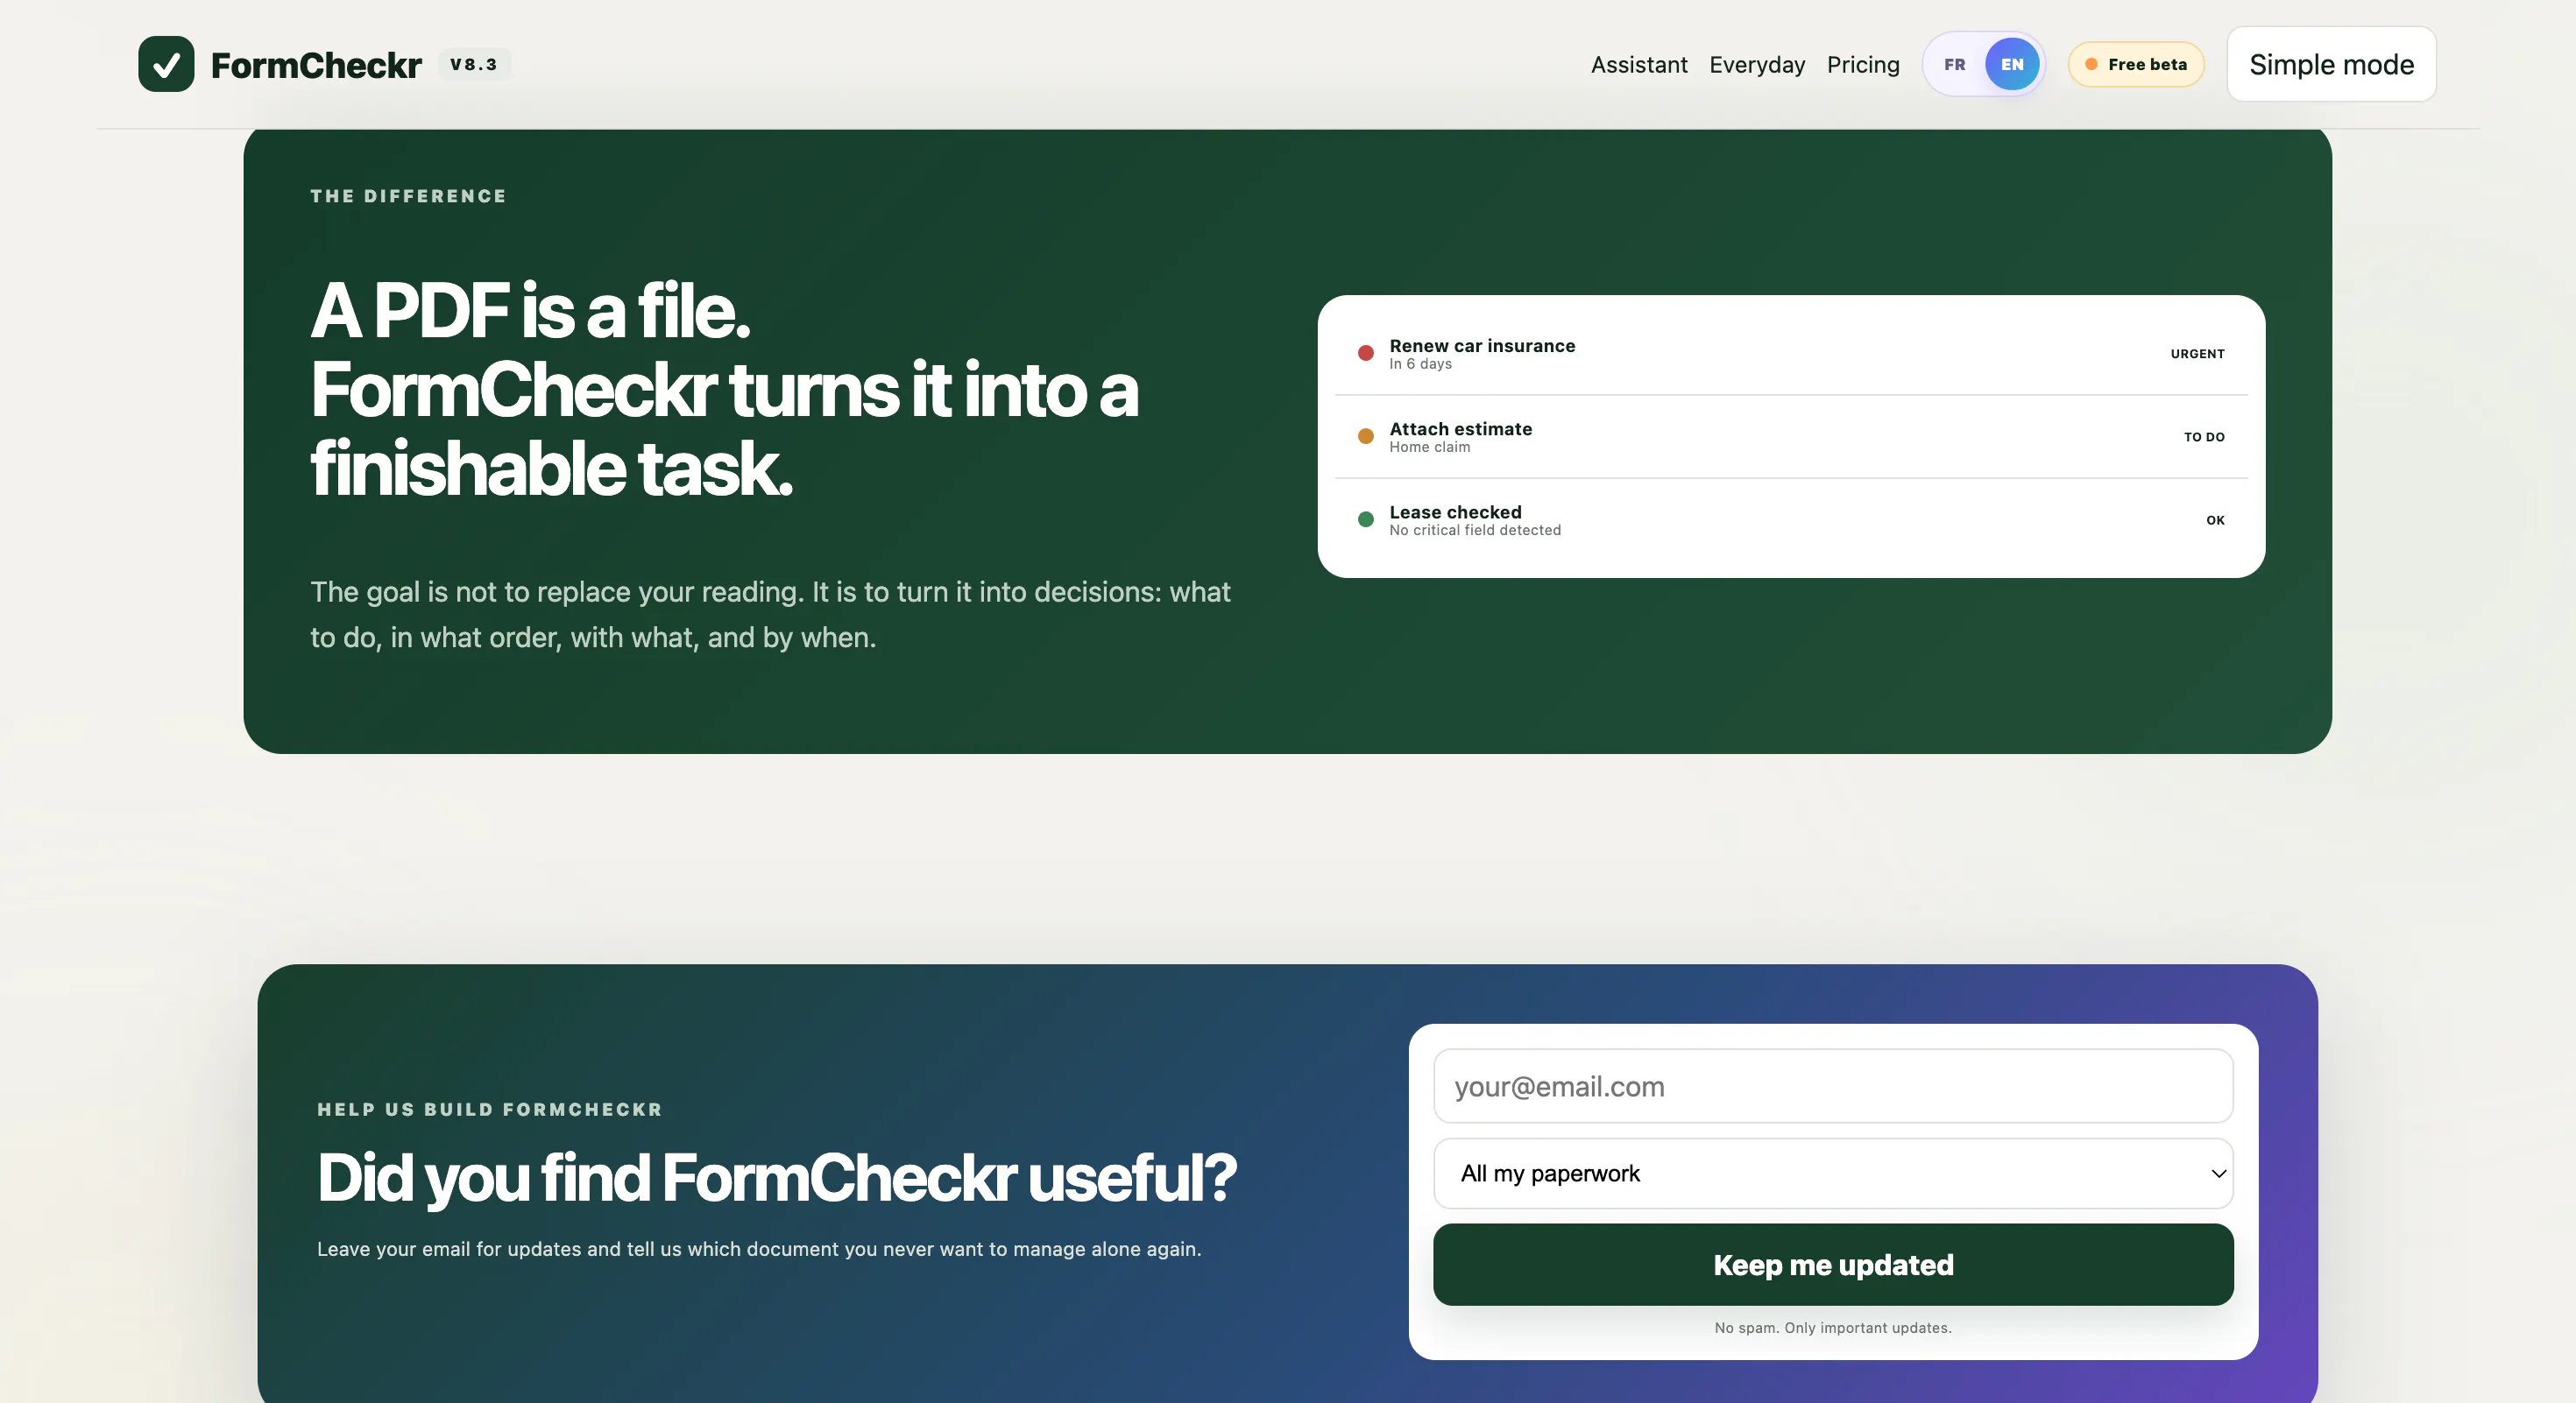Switch language to FR

click(1954, 64)
